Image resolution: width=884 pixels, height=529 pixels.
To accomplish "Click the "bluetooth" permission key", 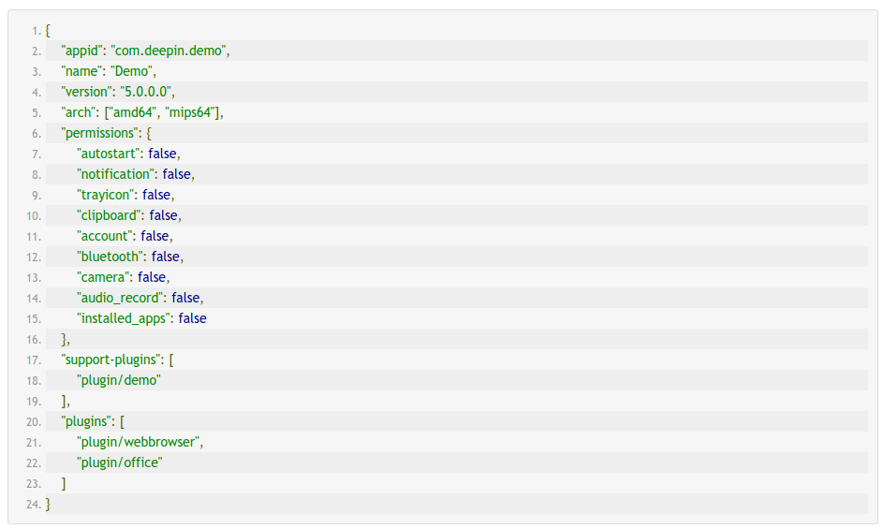I will 110,257.
